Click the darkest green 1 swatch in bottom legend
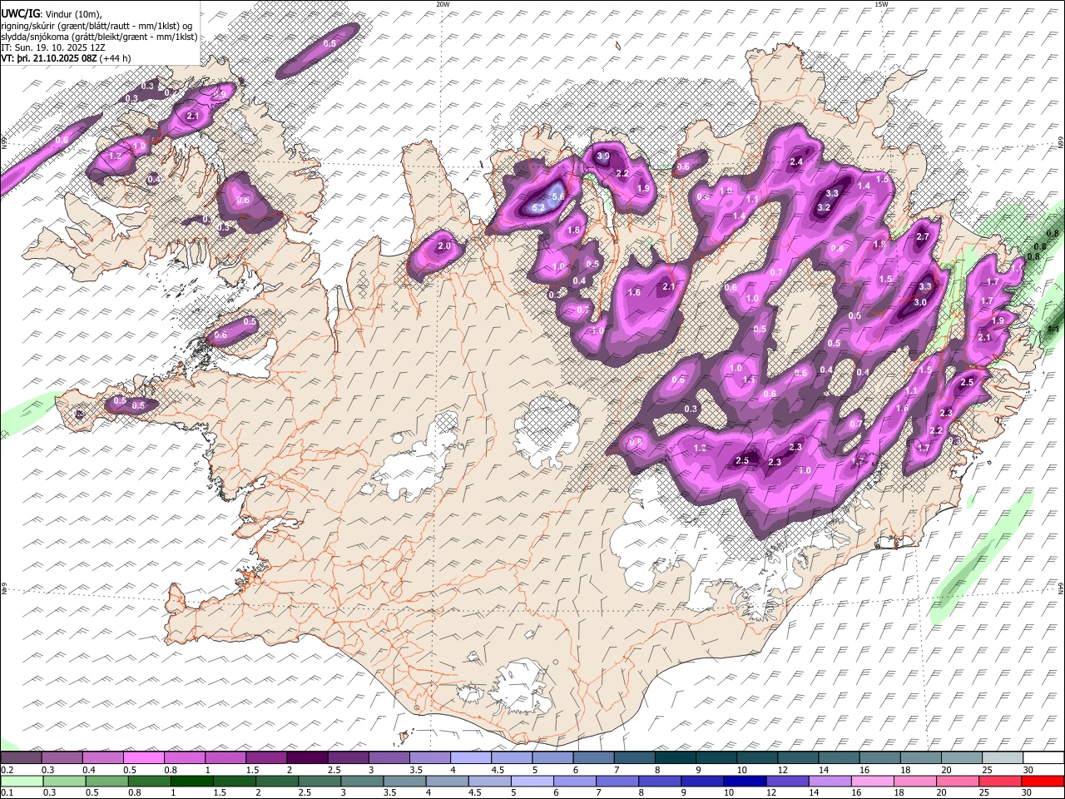 191,781
